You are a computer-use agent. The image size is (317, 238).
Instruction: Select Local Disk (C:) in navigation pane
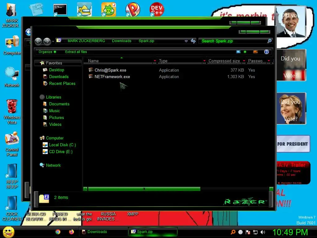pos(62,145)
